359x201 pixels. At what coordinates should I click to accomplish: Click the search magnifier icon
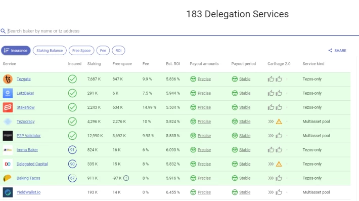coord(3,31)
